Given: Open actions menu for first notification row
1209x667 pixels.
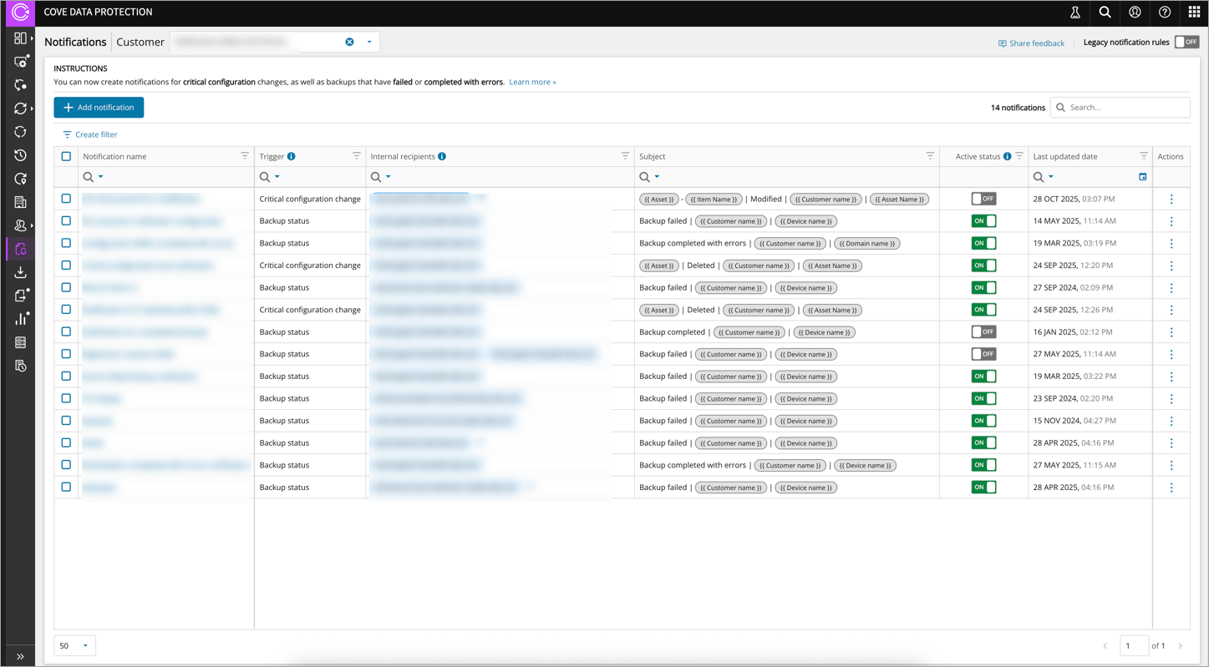Looking at the screenshot, I should click(x=1171, y=199).
